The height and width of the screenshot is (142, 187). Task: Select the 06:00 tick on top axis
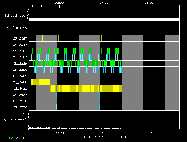(x=149, y=3)
